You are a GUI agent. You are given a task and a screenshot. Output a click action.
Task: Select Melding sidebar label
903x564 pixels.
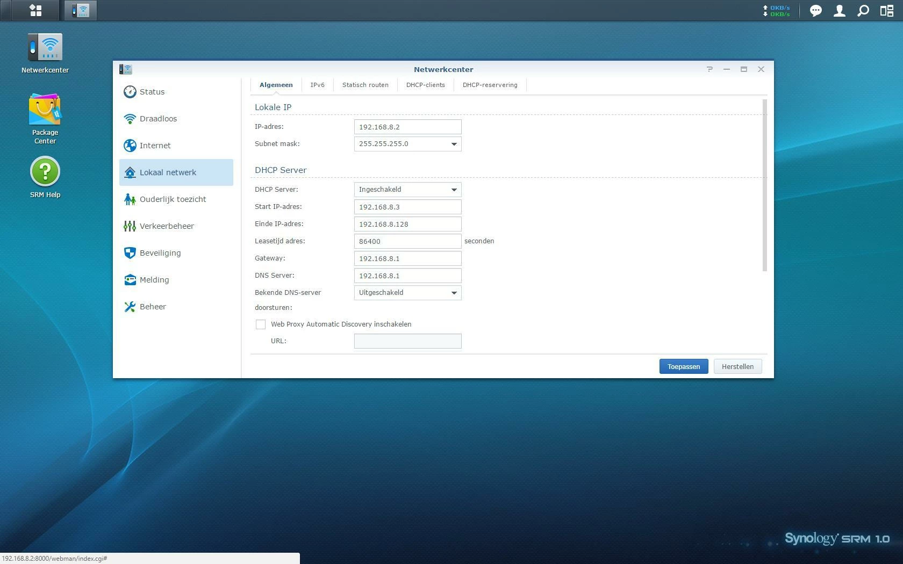click(154, 280)
